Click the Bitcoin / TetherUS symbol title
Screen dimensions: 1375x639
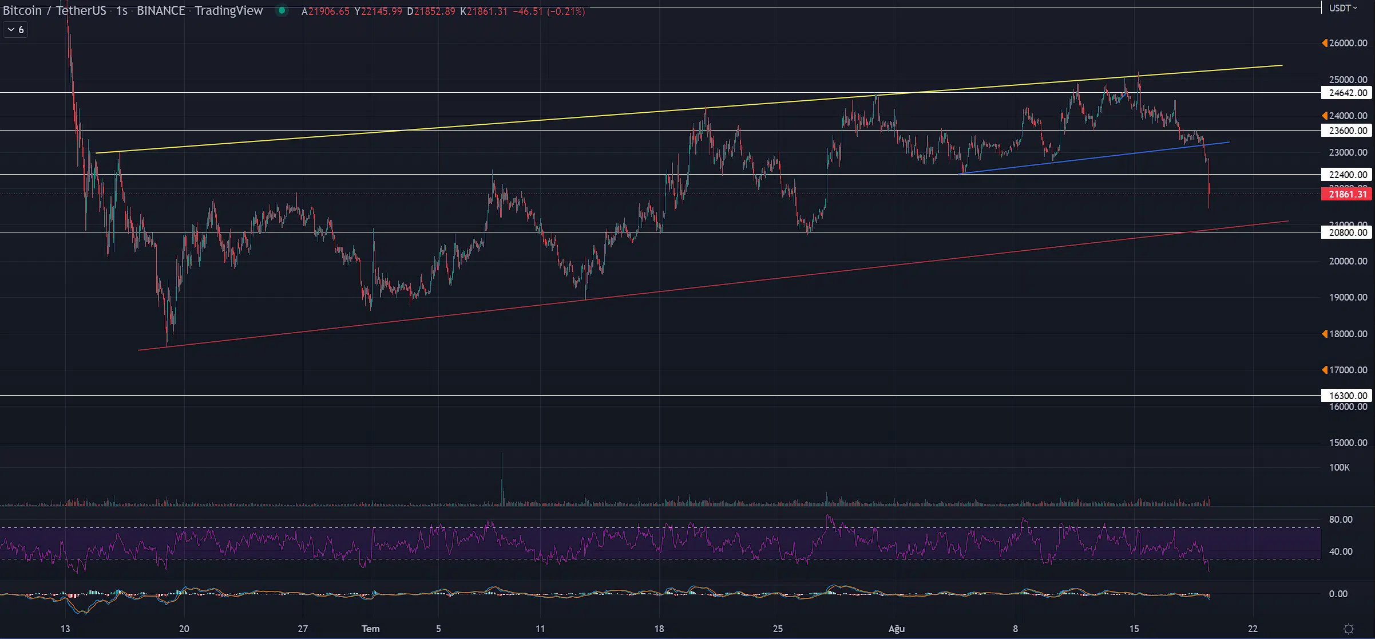pyautogui.click(x=54, y=11)
